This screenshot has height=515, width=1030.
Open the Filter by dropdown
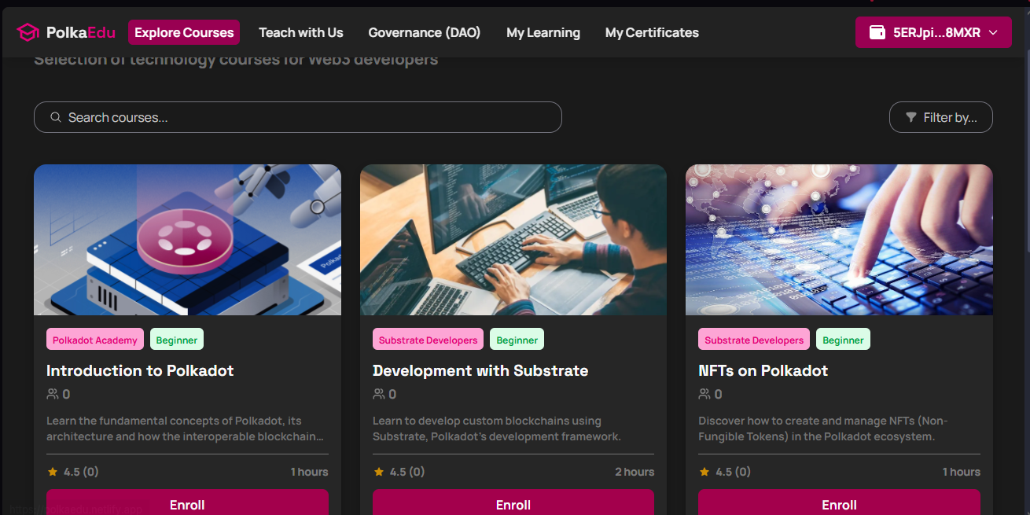940,117
